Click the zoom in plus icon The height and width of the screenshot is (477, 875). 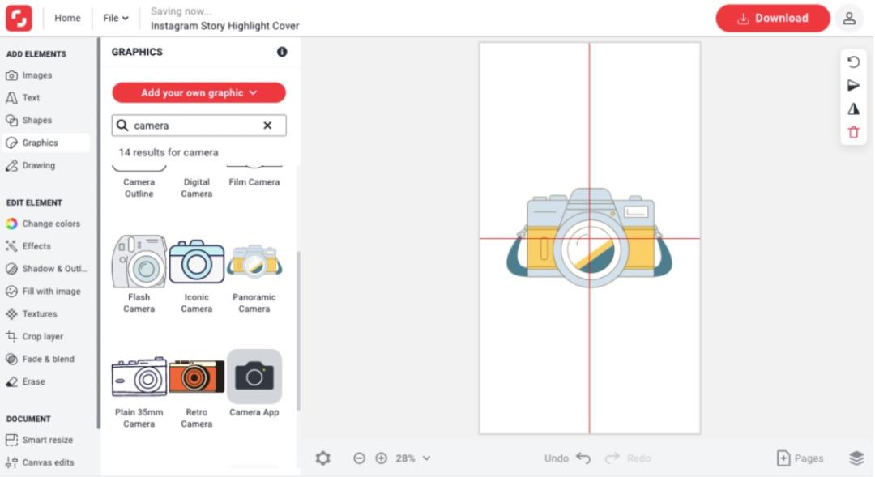[381, 458]
